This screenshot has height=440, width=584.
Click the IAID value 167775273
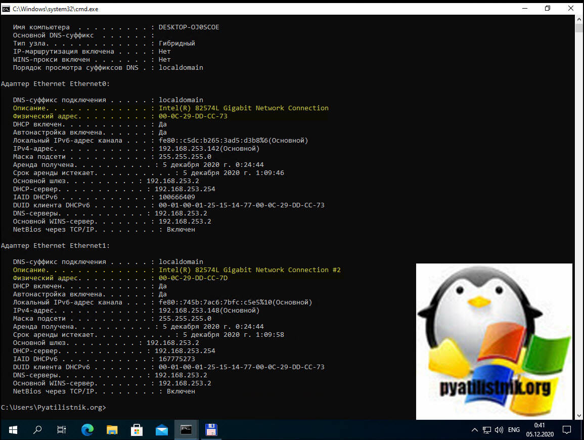tap(177, 359)
